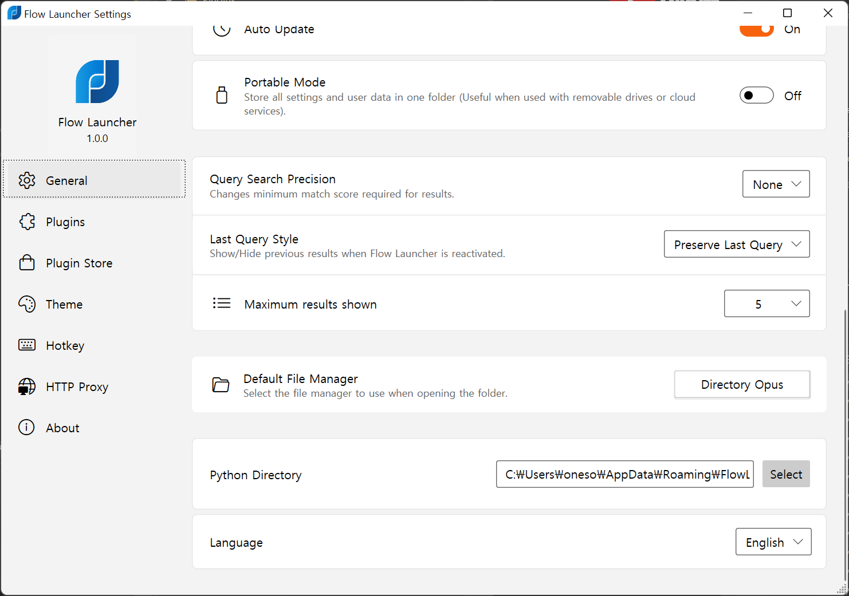The width and height of the screenshot is (849, 596).
Task: Open the Theme settings
Action: (x=94, y=304)
